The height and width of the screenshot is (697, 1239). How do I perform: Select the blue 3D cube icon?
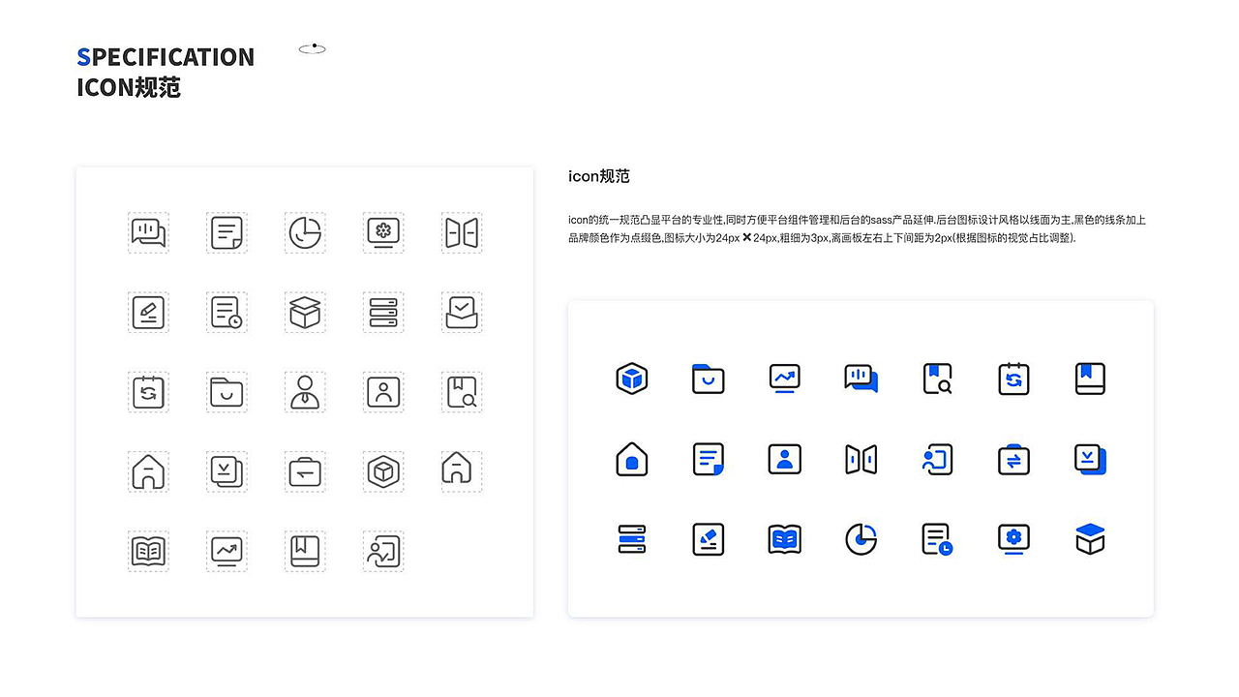(632, 379)
